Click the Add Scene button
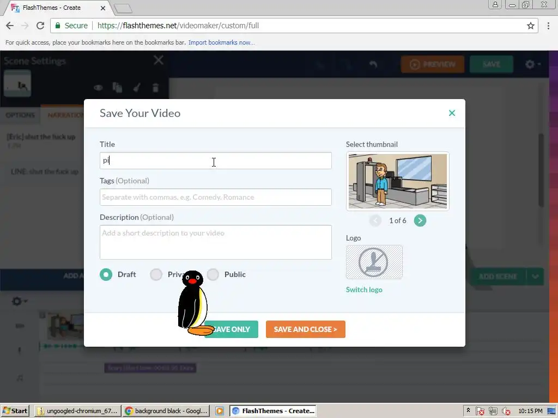Image resolution: width=558 pixels, height=418 pixels. click(498, 276)
